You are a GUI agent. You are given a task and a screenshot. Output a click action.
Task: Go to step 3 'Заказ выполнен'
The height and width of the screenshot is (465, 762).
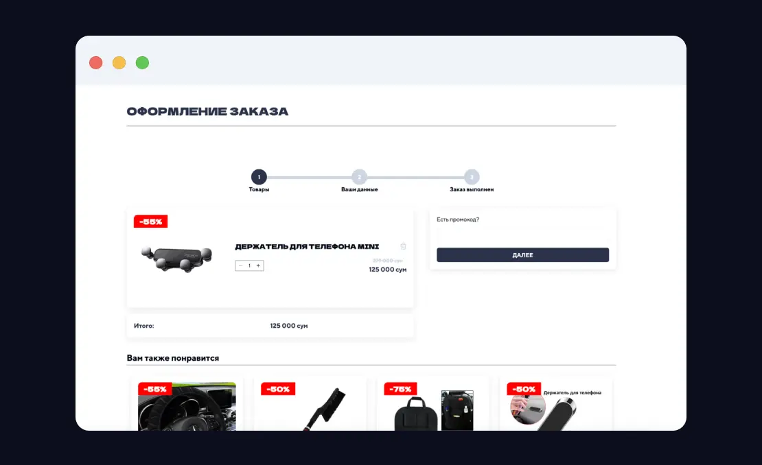pyautogui.click(x=472, y=177)
